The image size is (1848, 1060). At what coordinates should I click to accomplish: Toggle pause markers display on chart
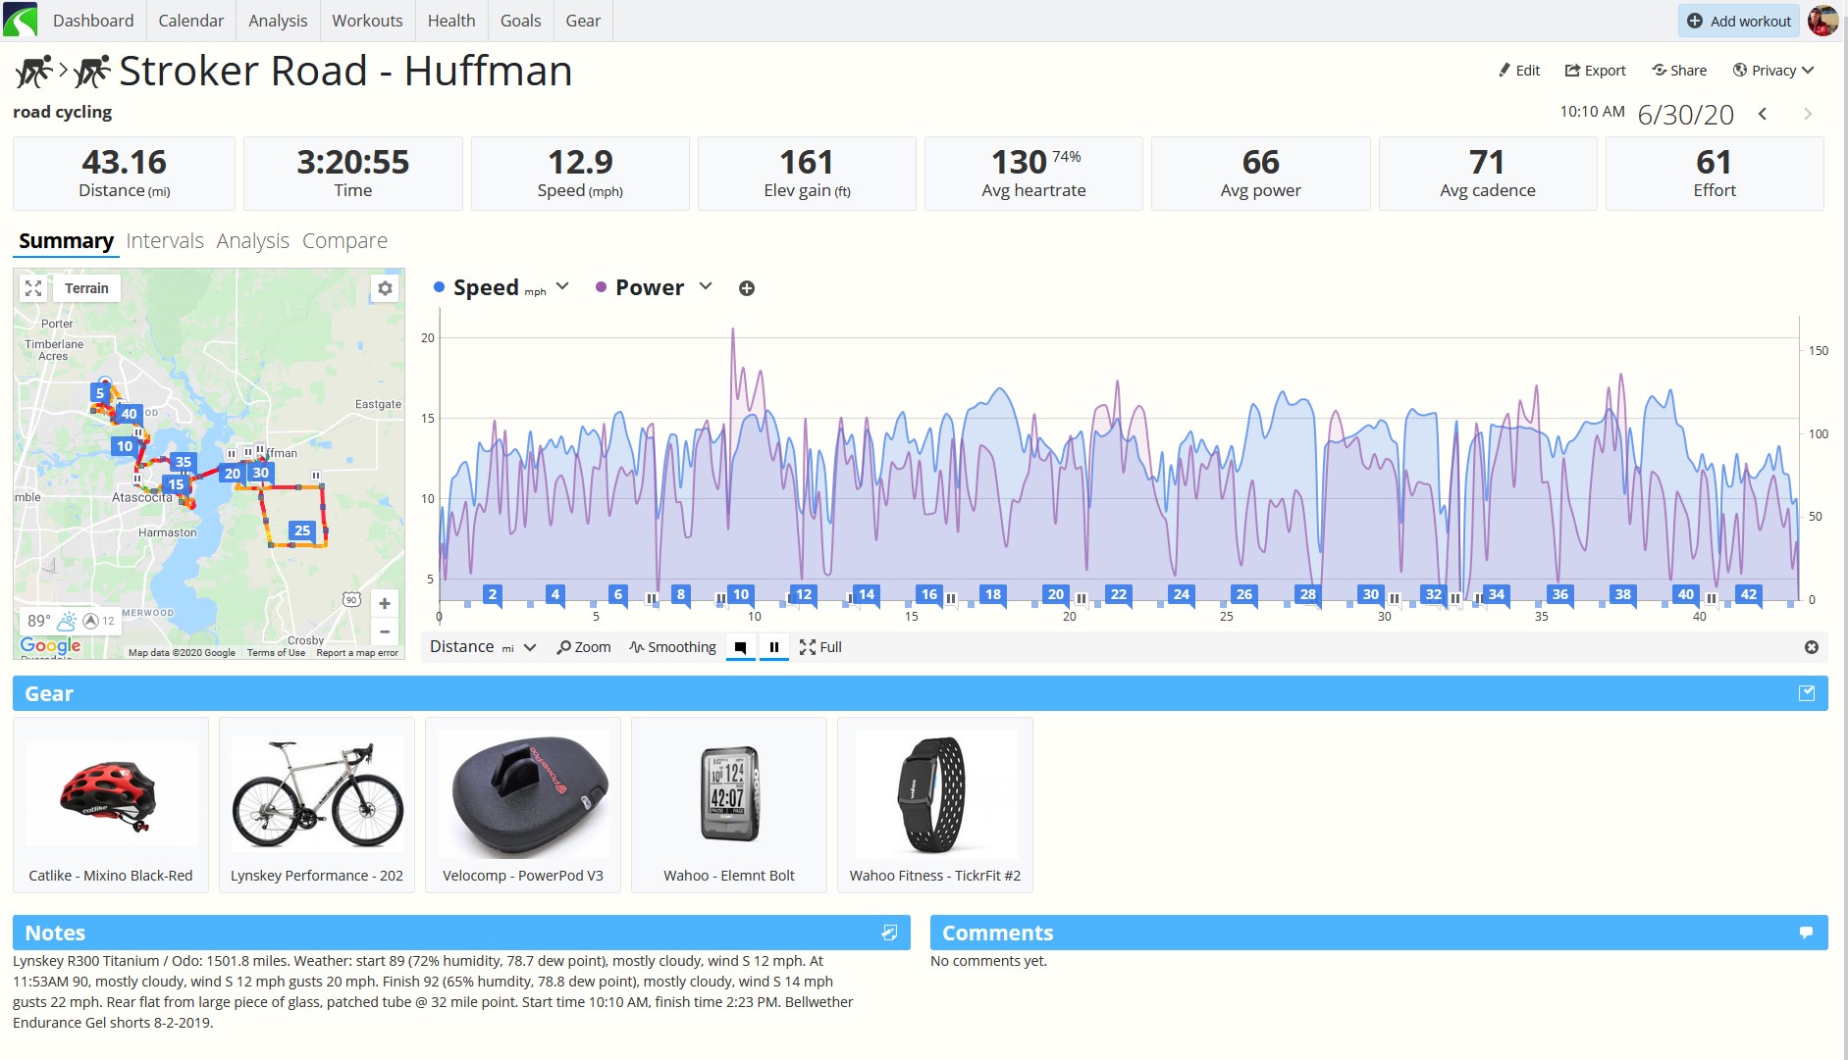click(x=774, y=647)
